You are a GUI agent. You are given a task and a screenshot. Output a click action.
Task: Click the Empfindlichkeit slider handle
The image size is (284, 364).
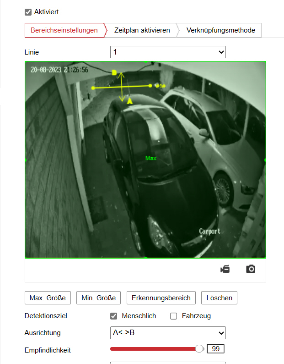pos(199,349)
